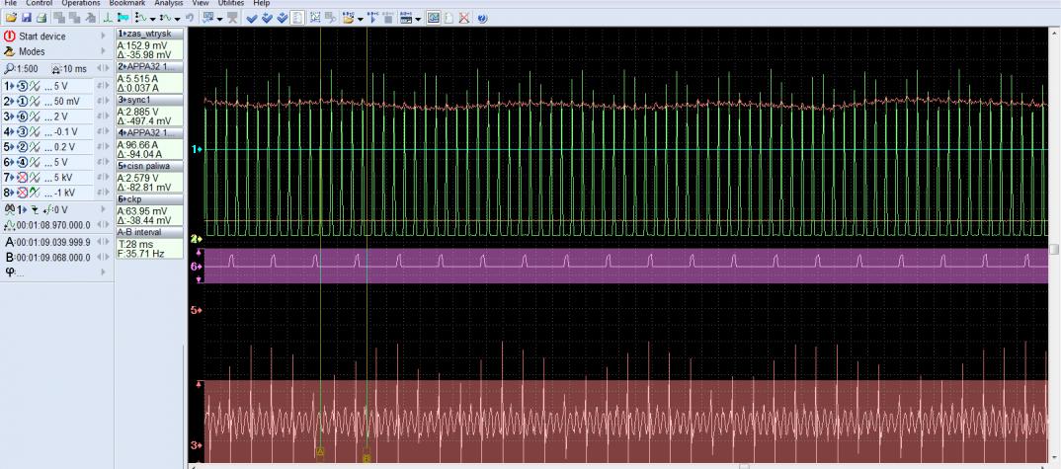1061x469 pixels.
Task: Open the Analysis menu
Action: 168,4
